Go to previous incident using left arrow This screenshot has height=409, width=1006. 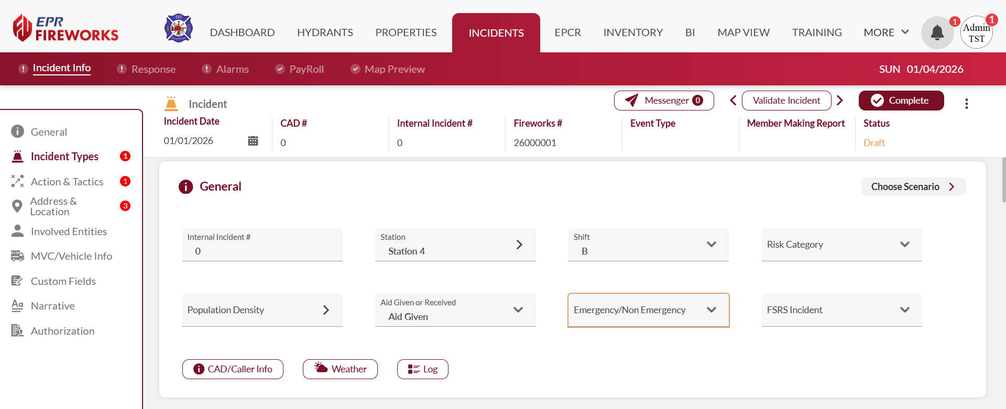pyautogui.click(x=733, y=101)
